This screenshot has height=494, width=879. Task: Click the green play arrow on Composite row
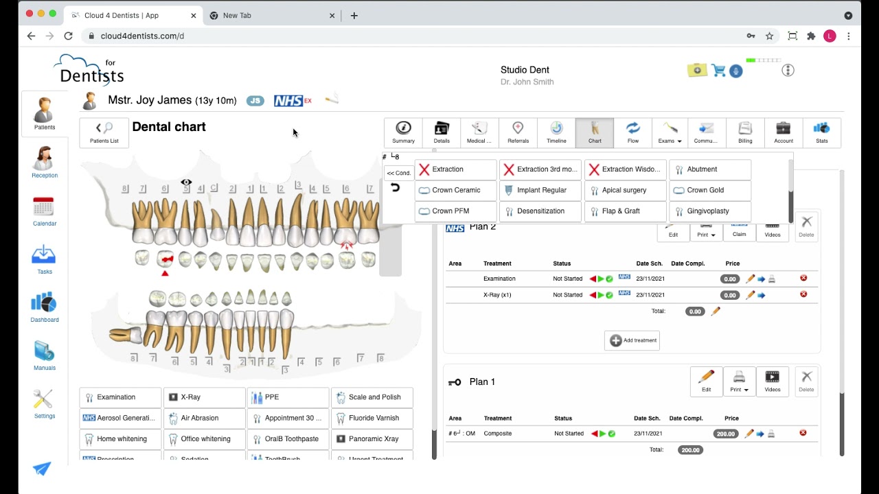[602, 434]
